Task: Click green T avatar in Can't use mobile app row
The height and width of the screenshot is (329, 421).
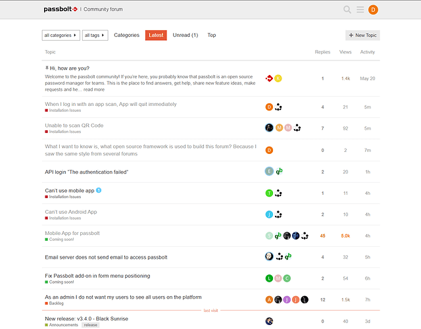Action: pyautogui.click(x=269, y=193)
